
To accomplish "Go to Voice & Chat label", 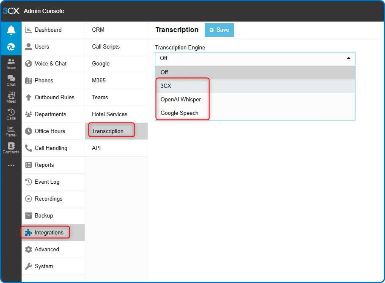I will 51,63.
